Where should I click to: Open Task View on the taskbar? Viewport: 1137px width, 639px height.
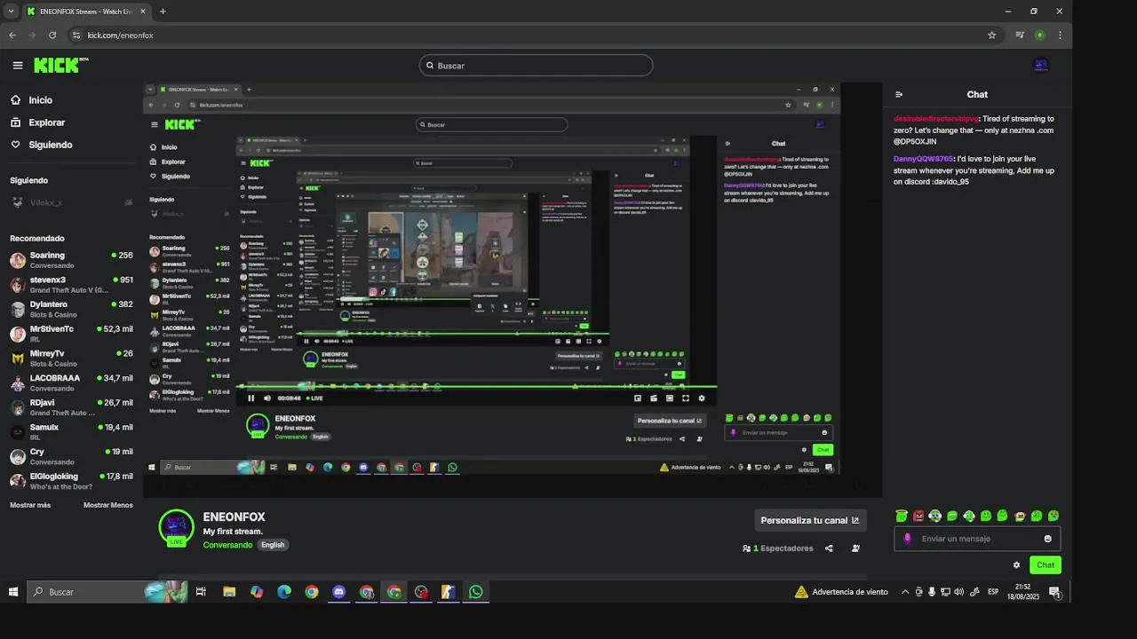[201, 592]
